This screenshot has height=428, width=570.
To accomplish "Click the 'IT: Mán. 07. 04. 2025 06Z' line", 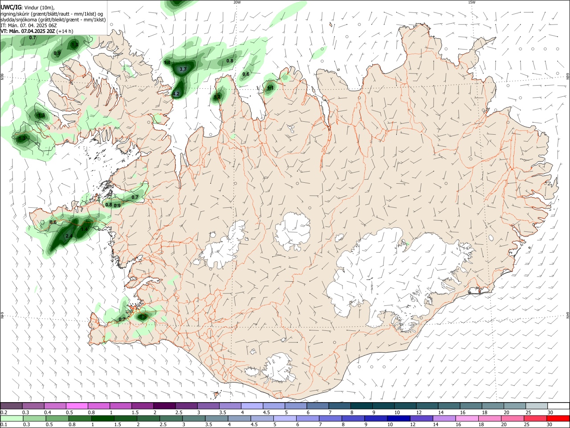I will pos(29,25).
